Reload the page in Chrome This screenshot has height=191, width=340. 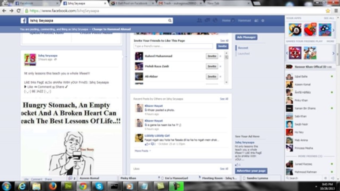[x=18, y=11]
